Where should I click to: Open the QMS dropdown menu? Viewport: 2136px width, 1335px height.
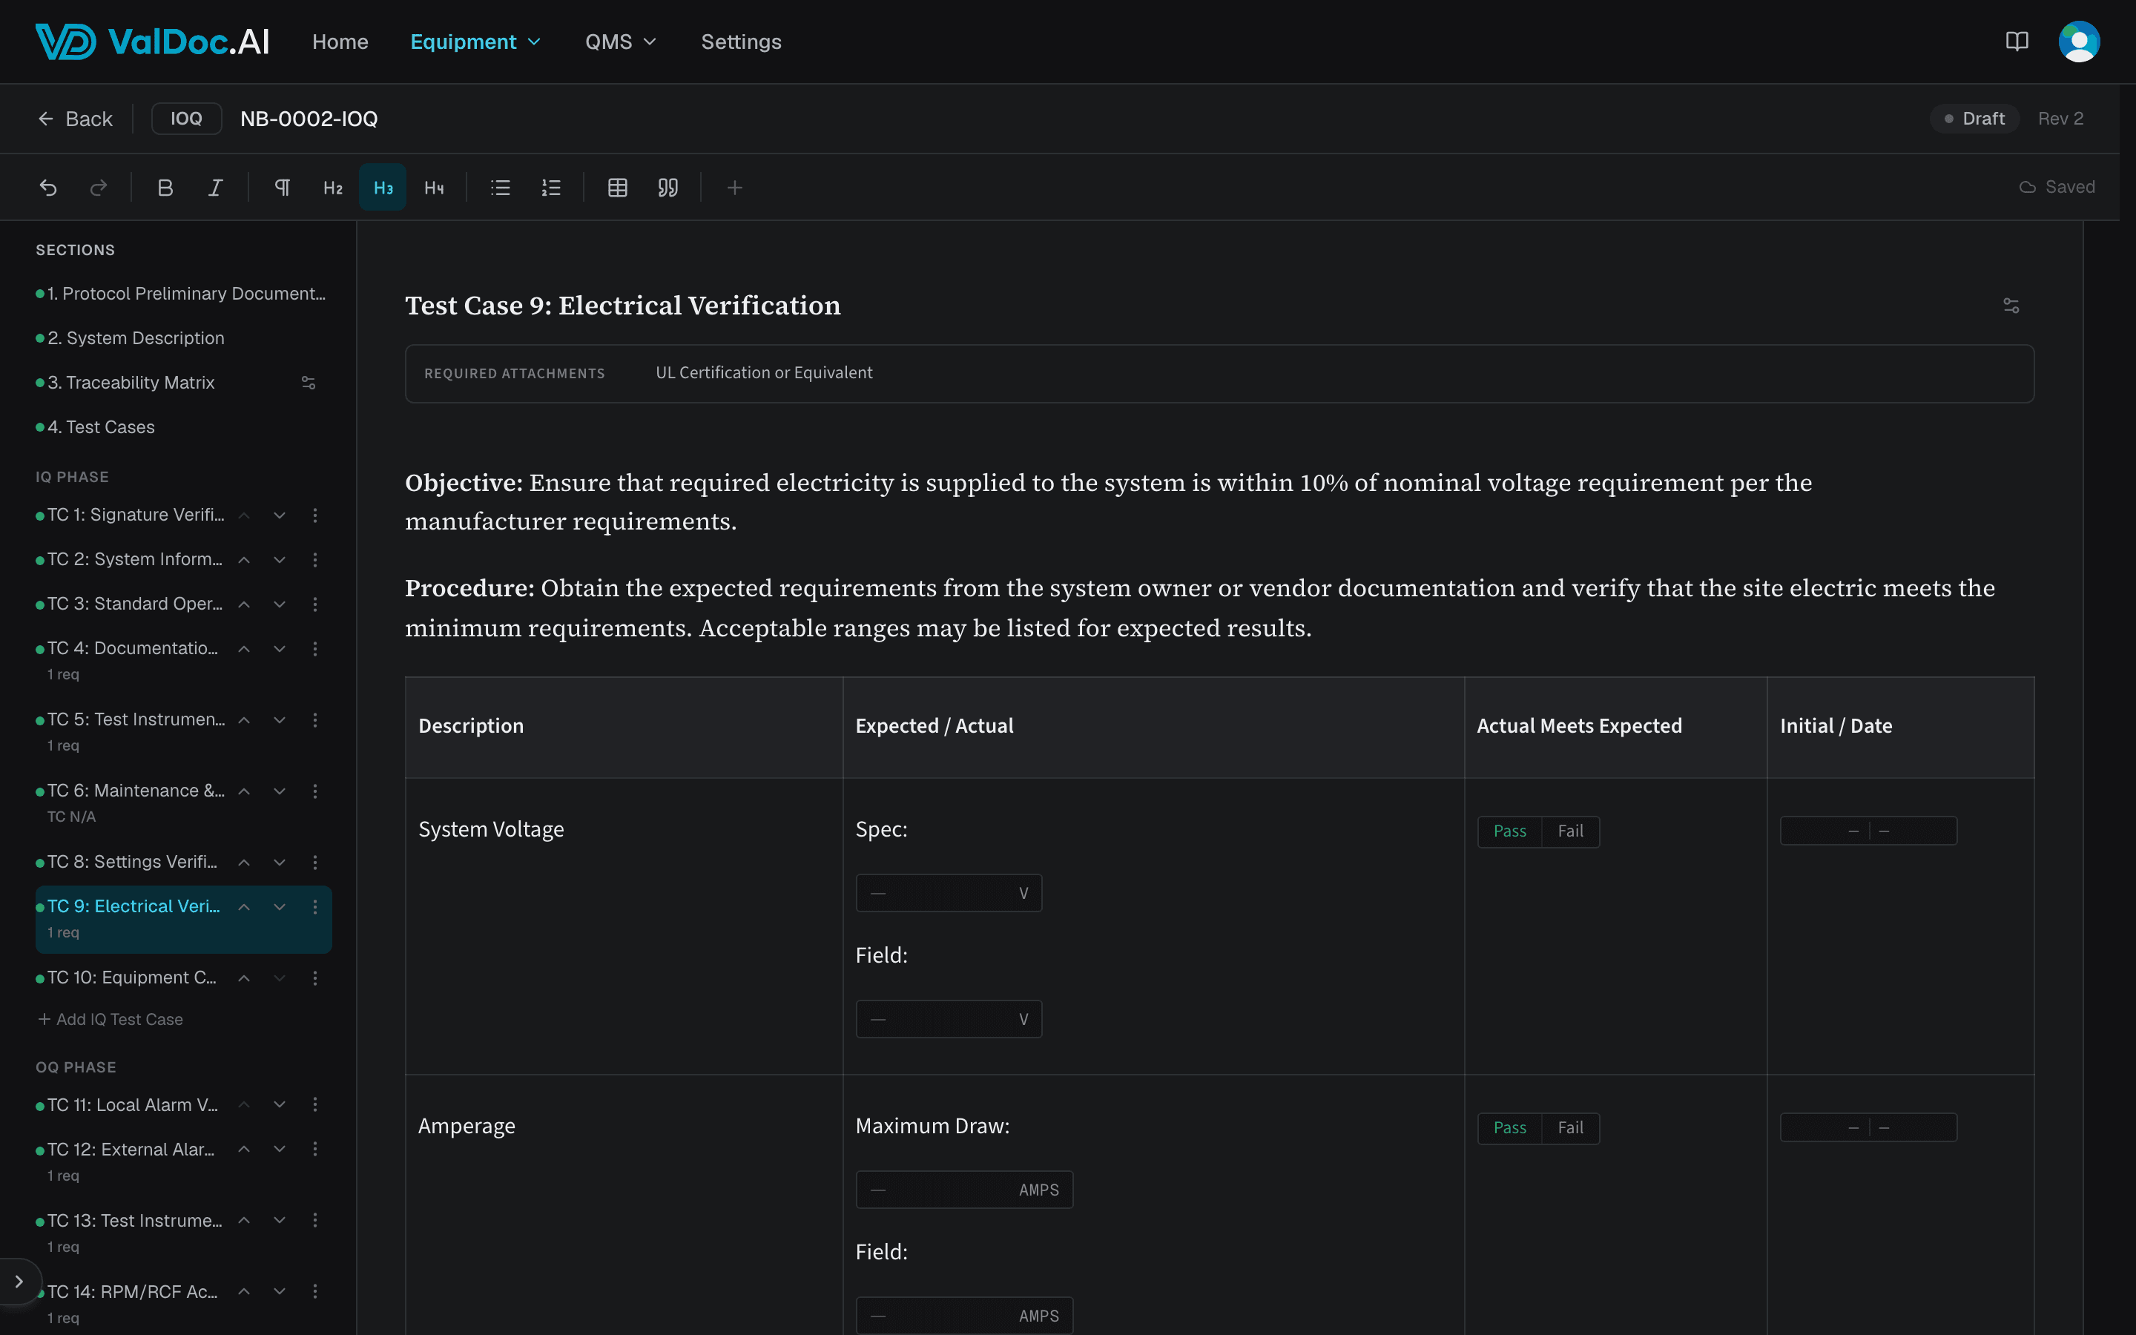(x=621, y=42)
